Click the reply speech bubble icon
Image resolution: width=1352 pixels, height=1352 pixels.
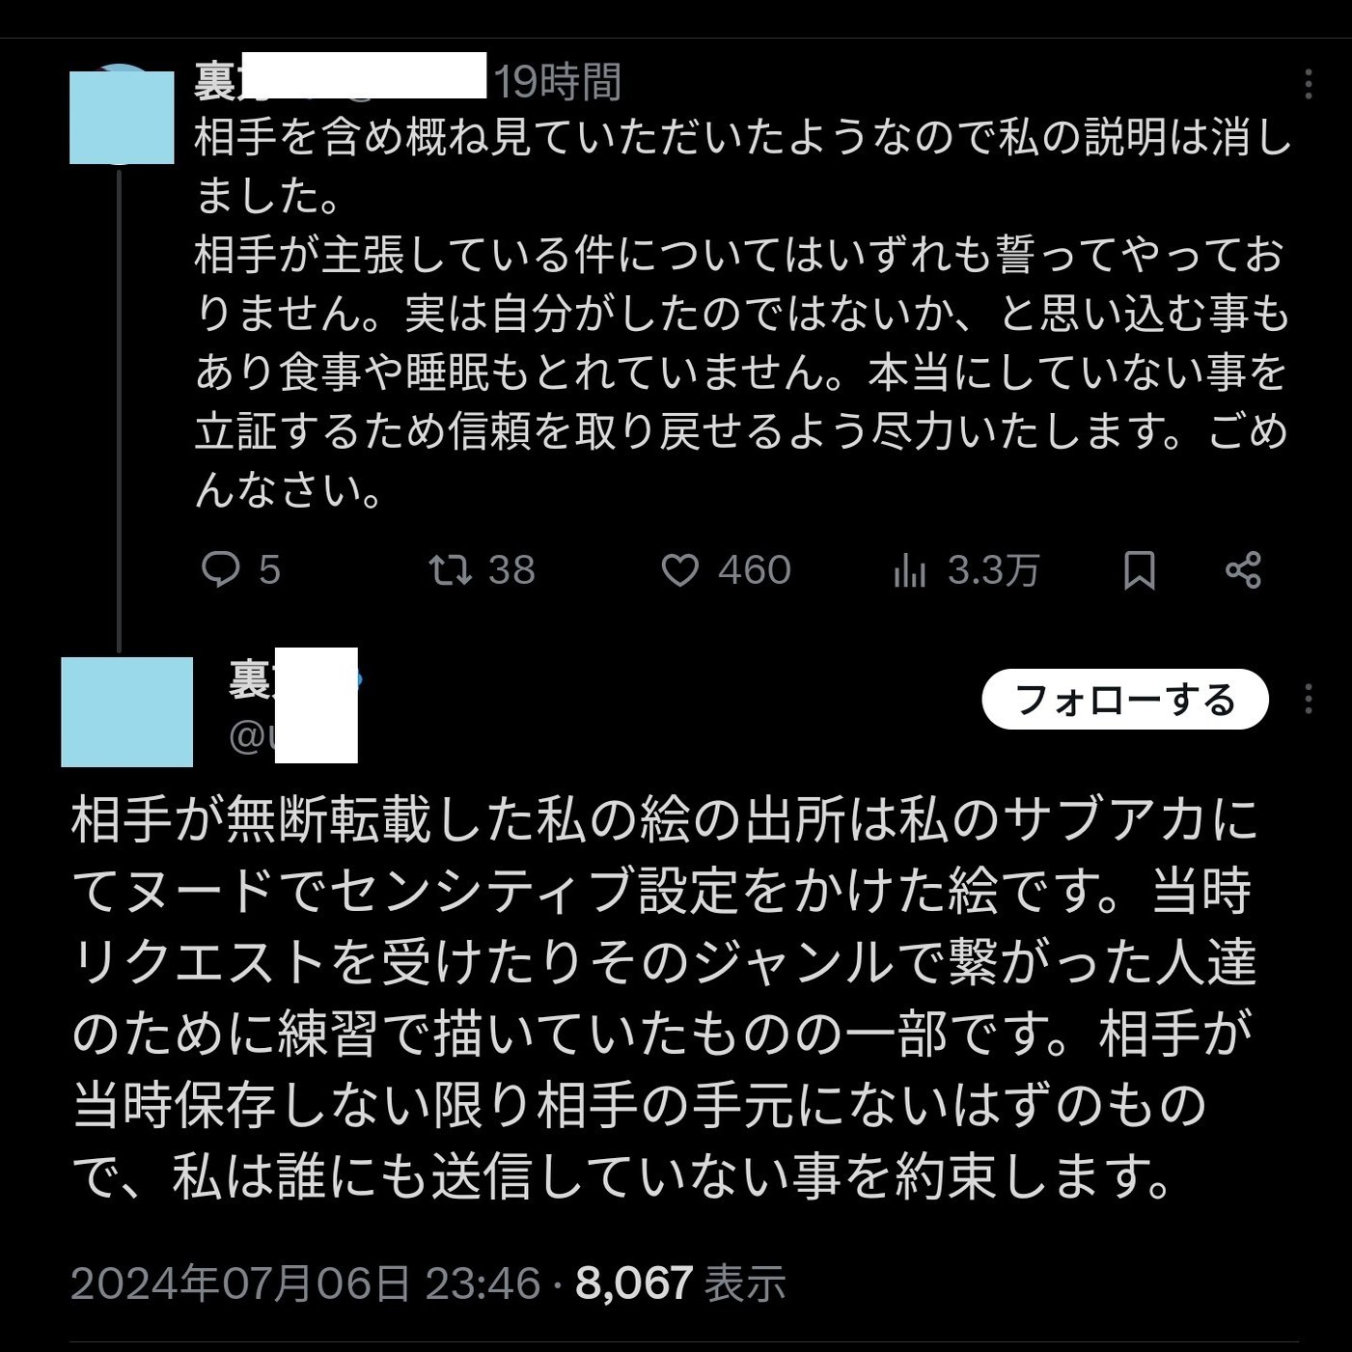click(x=221, y=570)
